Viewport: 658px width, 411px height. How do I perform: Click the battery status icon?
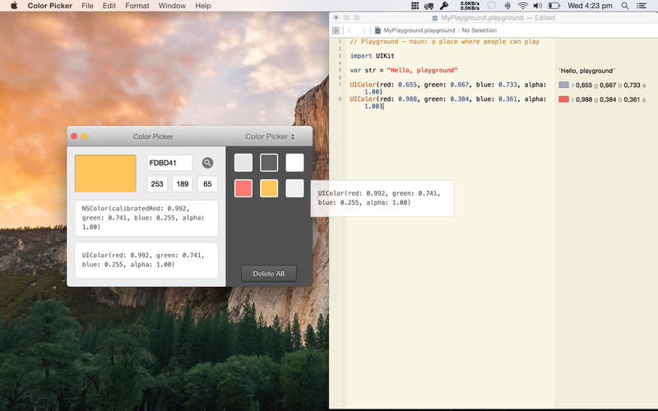click(555, 6)
